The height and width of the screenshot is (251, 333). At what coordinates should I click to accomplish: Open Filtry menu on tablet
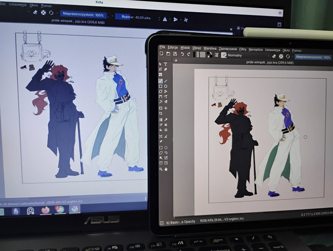[x=243, y=49]
